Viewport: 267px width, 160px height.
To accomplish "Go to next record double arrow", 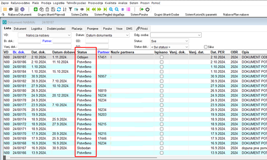I will [99, 9].
